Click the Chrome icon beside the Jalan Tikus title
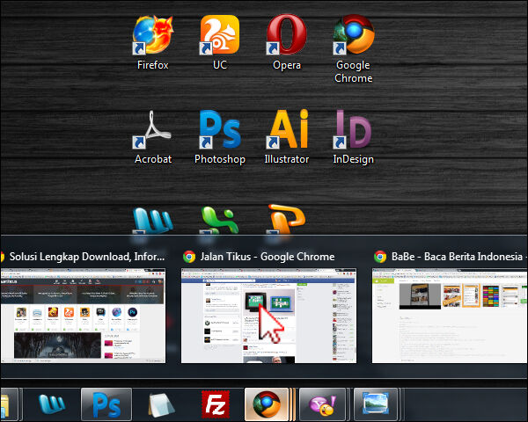Viewport: 528px width, 422px height. tap(189, 257)
